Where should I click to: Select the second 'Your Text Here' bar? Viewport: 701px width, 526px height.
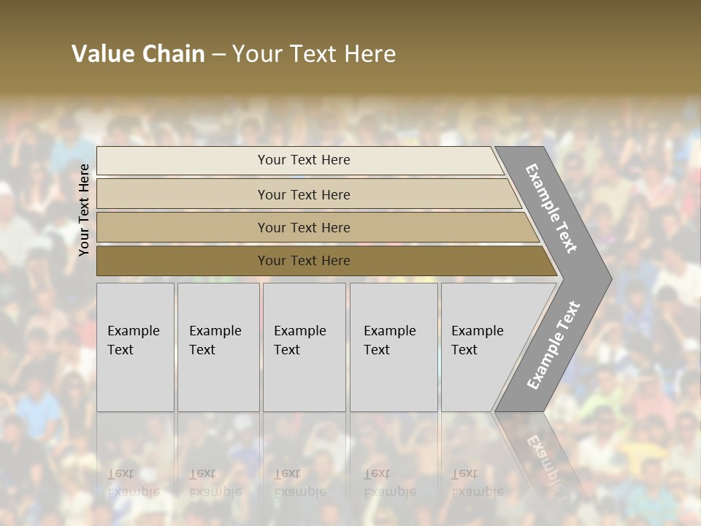coord(303,194)
